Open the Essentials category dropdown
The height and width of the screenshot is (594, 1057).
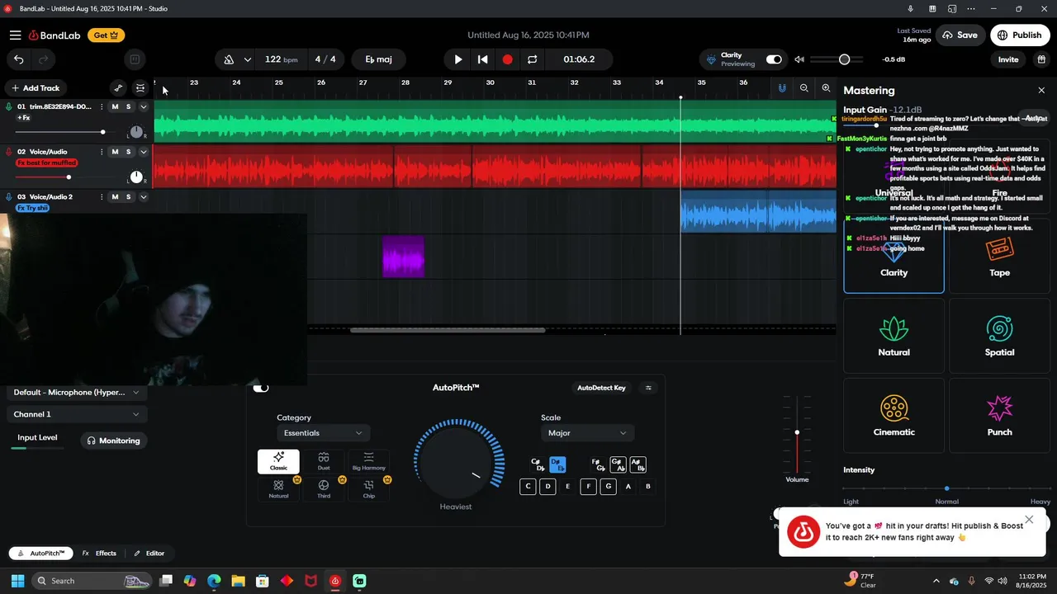click(x=323, y=433)
